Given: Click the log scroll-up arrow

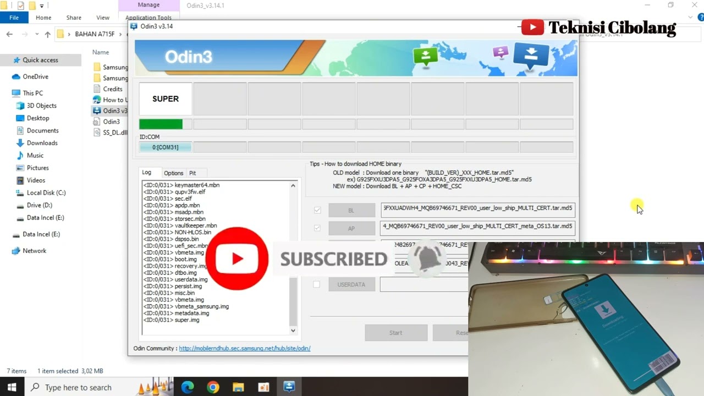Looking at the screenshot, I should (293, 185).
